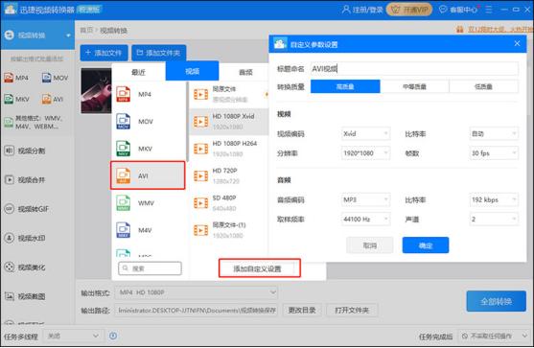
Task: Open 分辨率 1920*1080 dropdown
Action: pos(365,153)
